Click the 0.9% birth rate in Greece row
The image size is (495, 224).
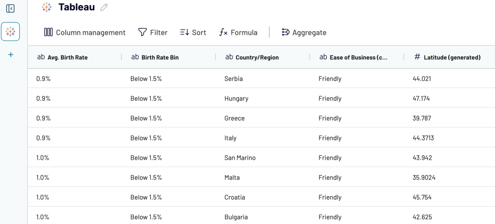click(43, 118)
